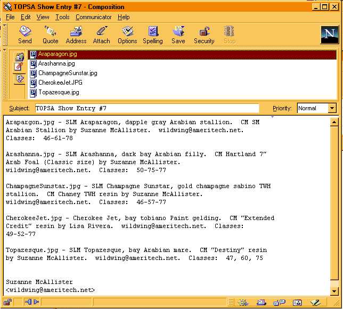Open Navigator from the component bar
343x309 pixels.
pos(243,303)
